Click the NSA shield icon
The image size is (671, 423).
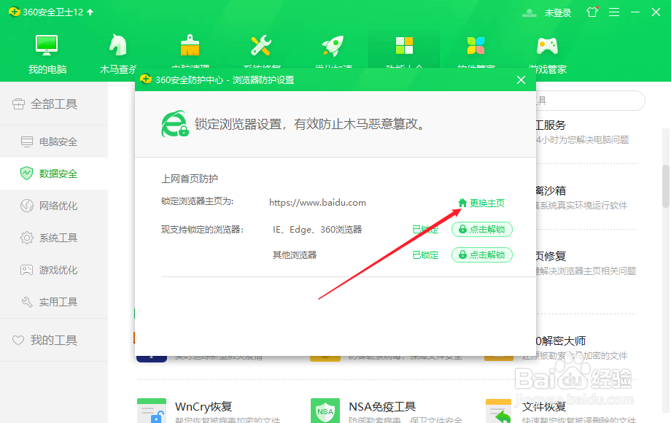click(x=325, y=411)
